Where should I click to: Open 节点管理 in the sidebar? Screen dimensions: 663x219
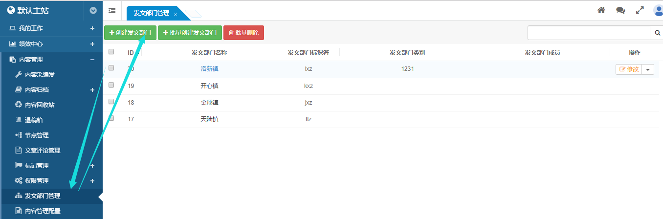click(x=36, y=135)
